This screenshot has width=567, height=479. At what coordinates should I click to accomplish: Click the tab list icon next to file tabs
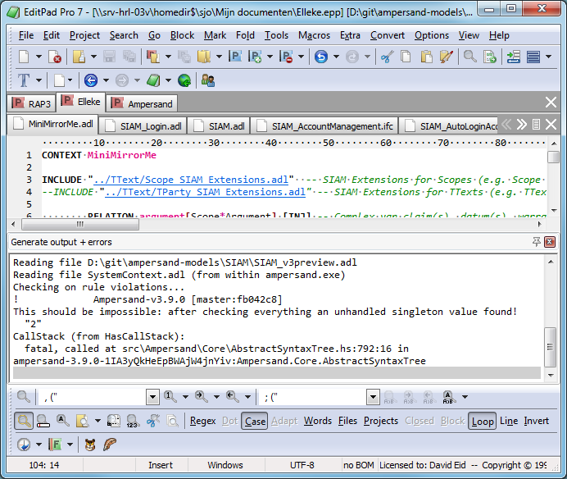tap(536, 125)
